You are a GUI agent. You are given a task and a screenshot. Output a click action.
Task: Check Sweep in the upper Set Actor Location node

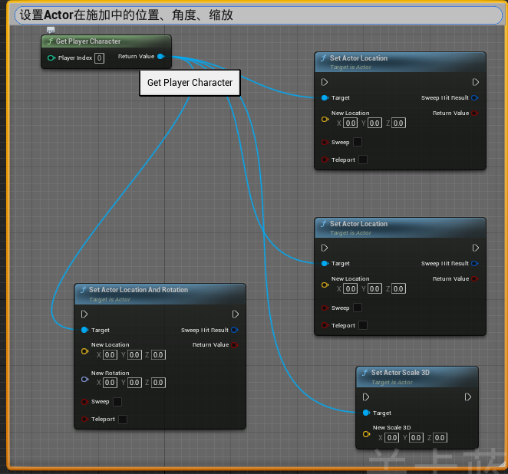pyautogui.click(x=358, y=142)
